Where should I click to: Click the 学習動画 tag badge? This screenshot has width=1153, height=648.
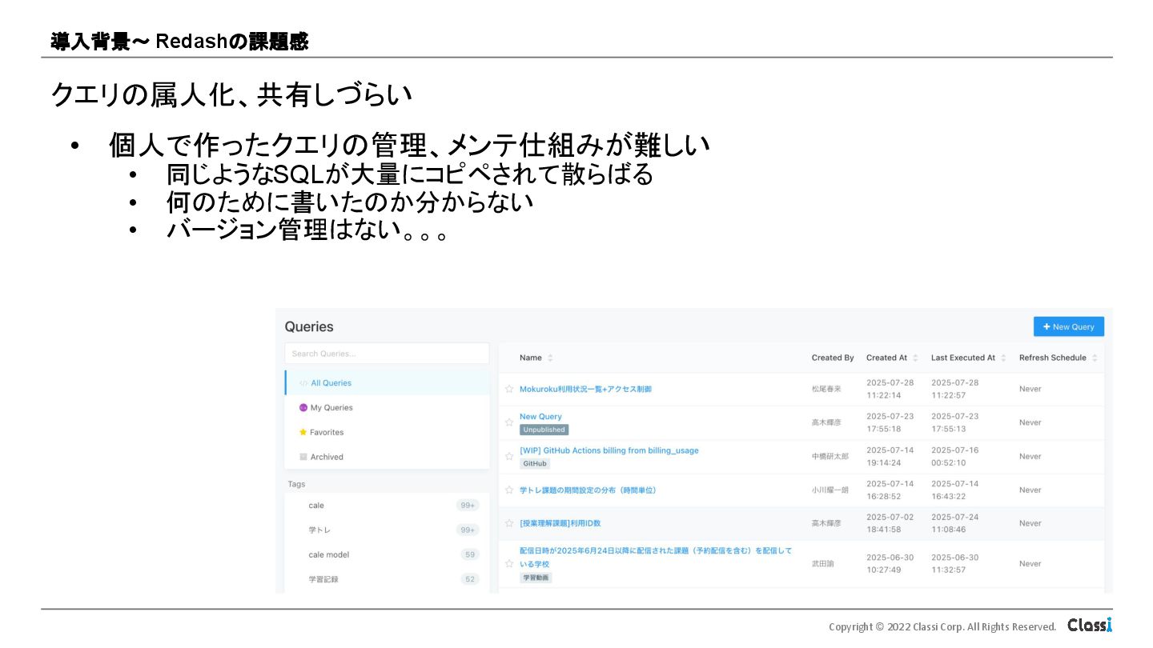coord(536,577)
